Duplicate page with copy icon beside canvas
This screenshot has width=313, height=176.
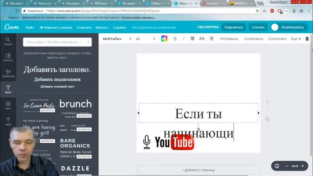[268, 119]
